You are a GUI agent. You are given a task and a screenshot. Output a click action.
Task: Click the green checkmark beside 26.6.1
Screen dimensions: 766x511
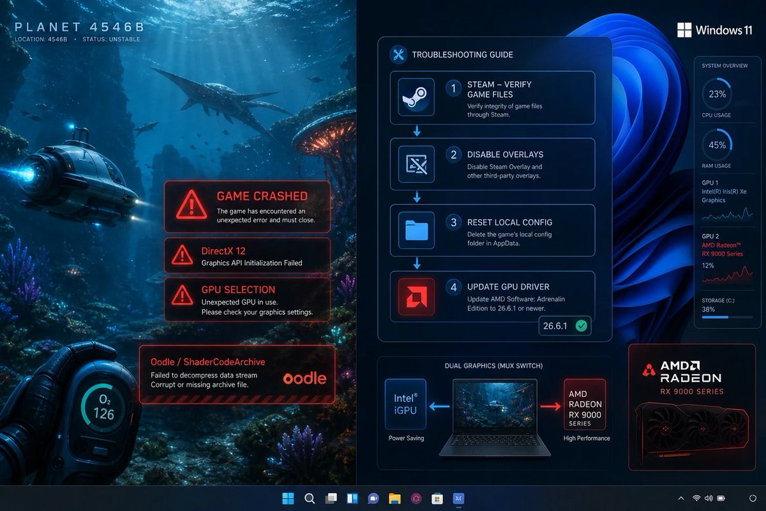[x=581, y=326]
